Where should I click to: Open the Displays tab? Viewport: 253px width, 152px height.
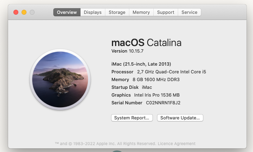[93, 12]
